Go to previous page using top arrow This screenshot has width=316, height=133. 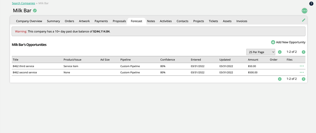tap(280, 52)
